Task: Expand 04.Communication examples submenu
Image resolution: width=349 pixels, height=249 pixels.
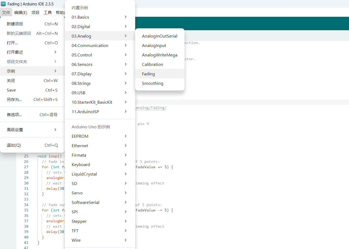Action: coord(100,45)
